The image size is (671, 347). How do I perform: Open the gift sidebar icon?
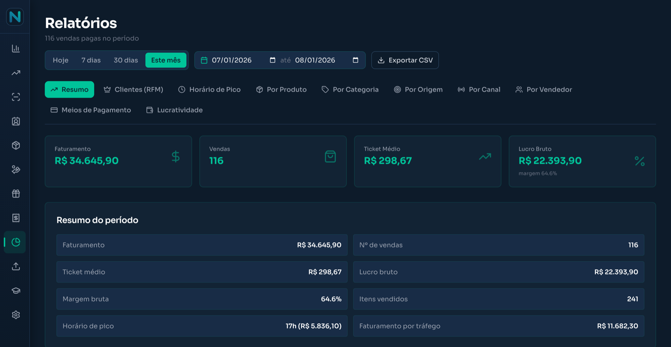point(16,194)
